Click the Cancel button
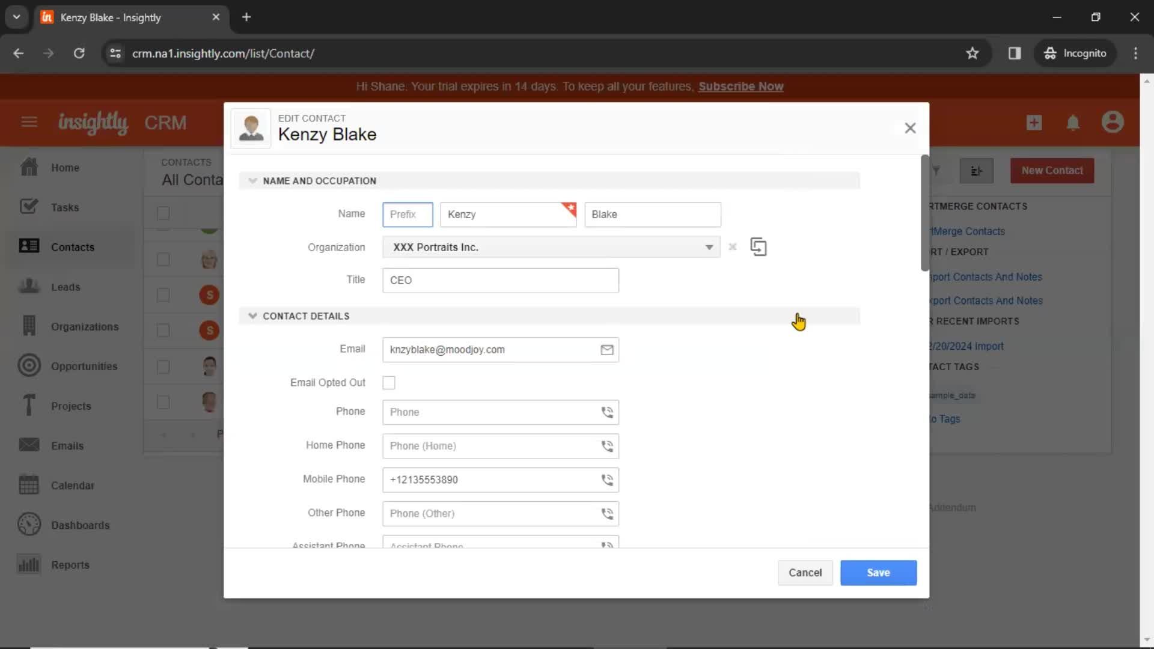 tap(805, 572)
